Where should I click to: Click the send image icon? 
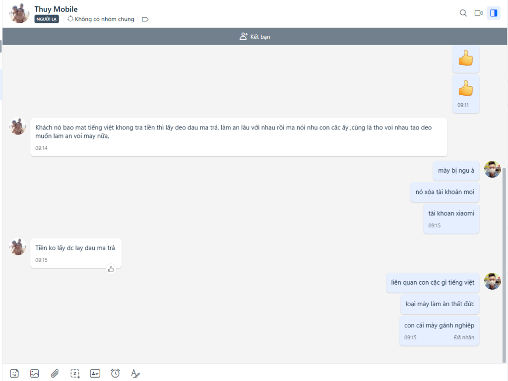point(34,373)
